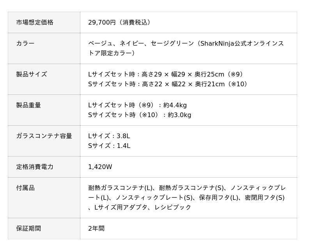Screen dimensions: 312x251
Task: Click the accessories text beginning 耐熱ガラスコンテナ(L)
Action: [x=186, y=188]
